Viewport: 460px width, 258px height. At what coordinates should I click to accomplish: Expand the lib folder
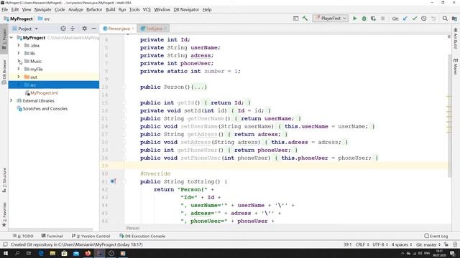pyautogui.click(x=19, y=53)
